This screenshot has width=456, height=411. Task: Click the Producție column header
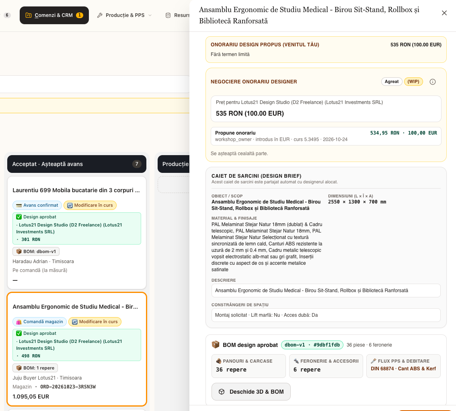click(x=174, y=164)
